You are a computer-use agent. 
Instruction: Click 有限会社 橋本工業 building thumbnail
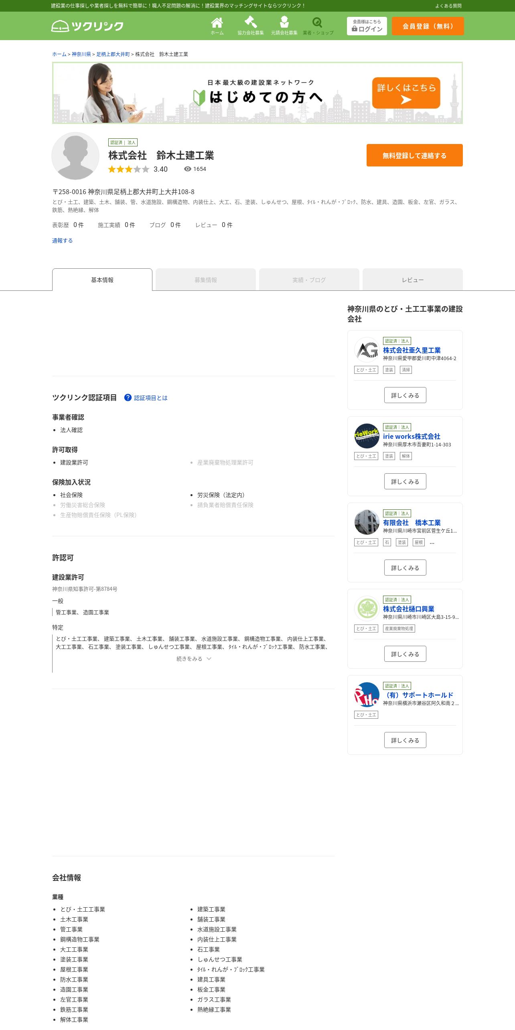tap(367, 522)
